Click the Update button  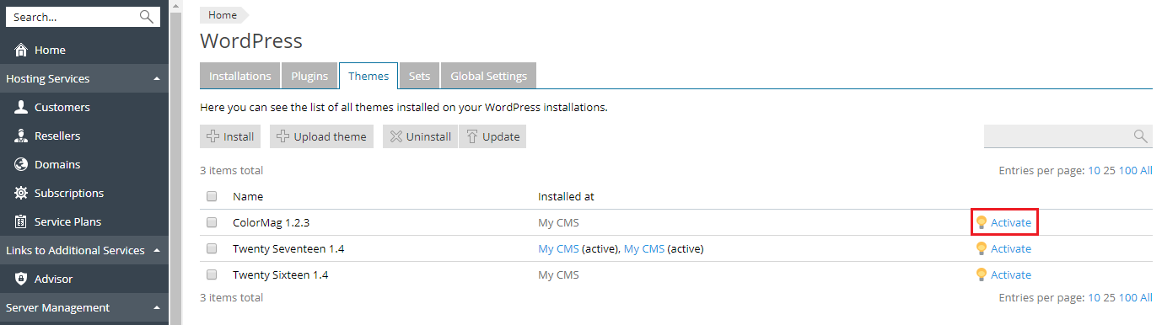(492, 136)
